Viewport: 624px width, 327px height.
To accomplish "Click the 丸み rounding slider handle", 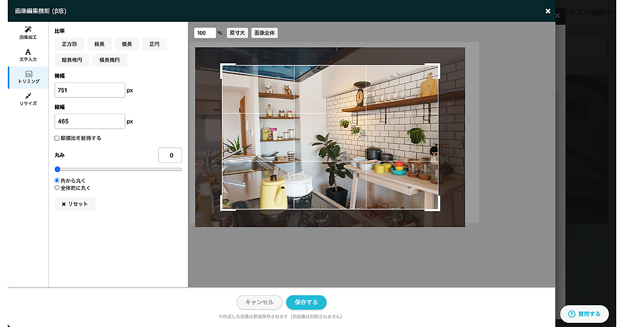I will (x=58, y=169).
